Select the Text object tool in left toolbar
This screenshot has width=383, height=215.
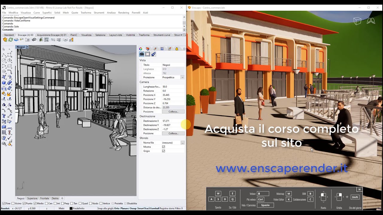(x=4, y=116)
